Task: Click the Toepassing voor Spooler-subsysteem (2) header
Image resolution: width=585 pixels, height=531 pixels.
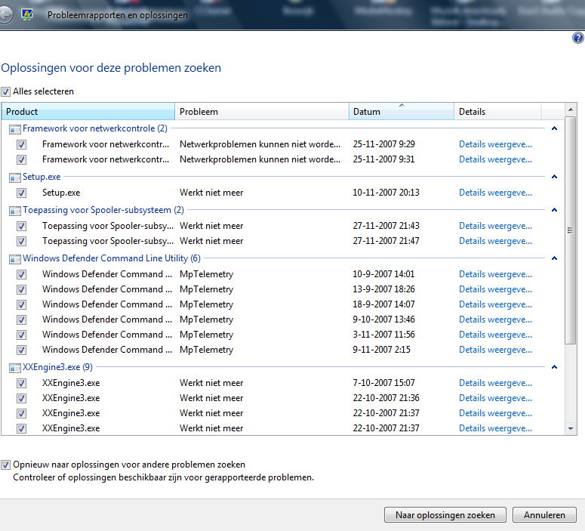Action: tap(103, 210)
